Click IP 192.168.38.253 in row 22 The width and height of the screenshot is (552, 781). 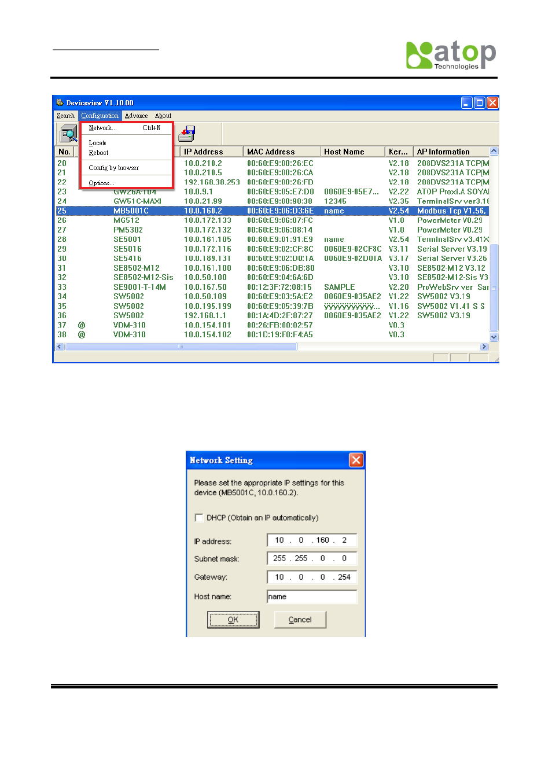click(212, 182)
